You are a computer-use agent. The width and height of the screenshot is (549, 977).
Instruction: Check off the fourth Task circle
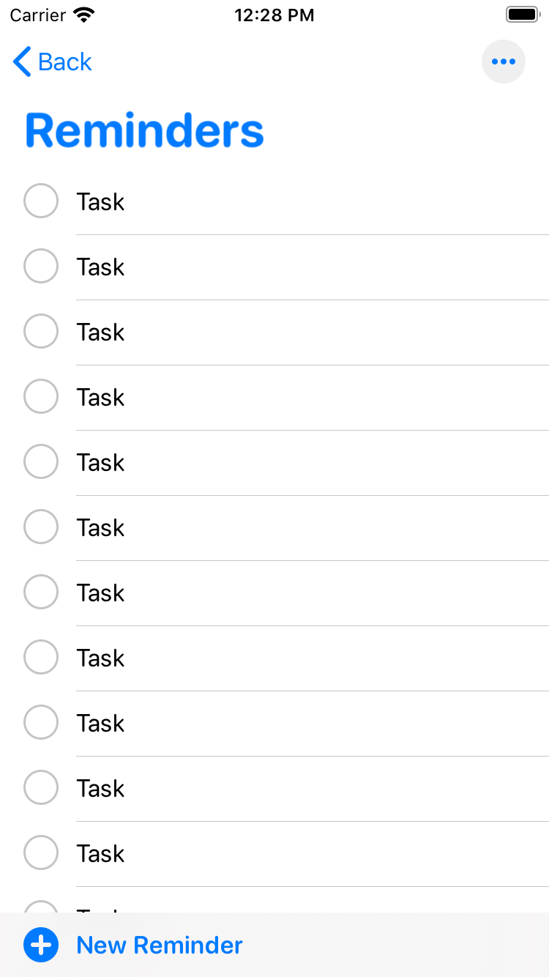(41, 396)
